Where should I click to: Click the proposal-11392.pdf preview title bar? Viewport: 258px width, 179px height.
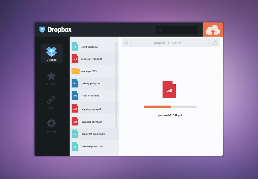[x=168, y=43]
